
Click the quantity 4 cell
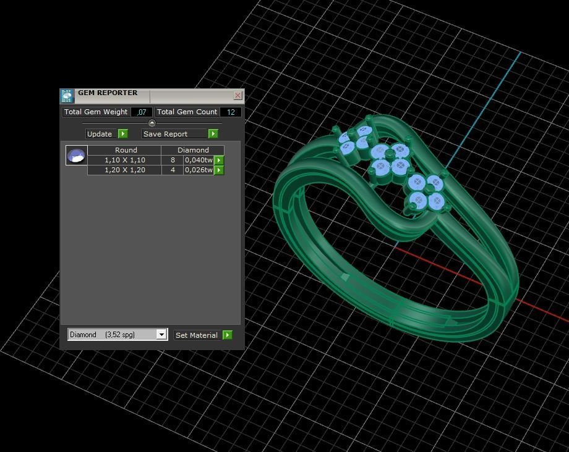[173, 170]
